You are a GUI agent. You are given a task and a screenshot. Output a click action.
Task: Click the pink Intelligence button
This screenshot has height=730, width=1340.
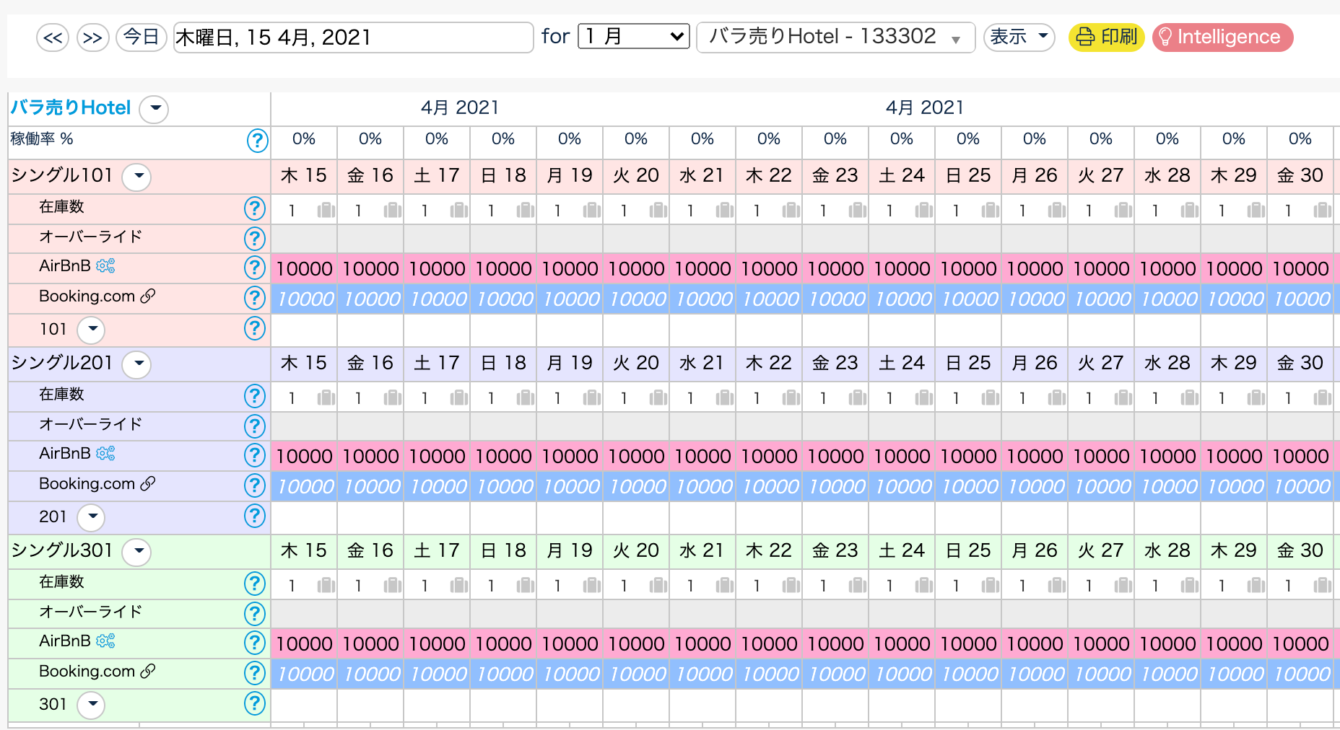(1222, 37)
